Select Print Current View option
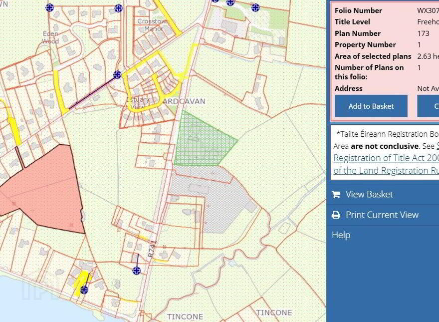Viewport: 439px width, 322px height. click(383, 215)
